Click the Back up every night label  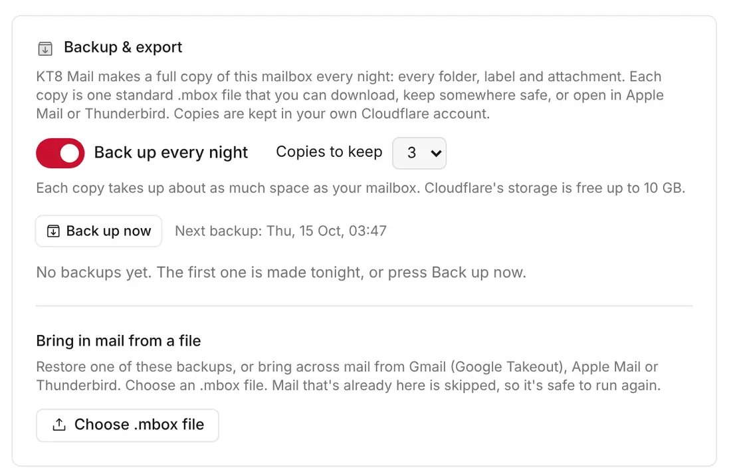point(171,152)
